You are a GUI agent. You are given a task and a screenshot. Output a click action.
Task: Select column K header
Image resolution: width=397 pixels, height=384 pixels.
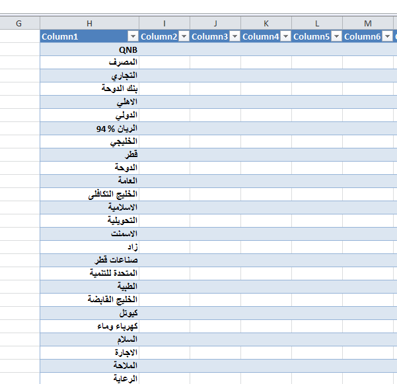(x=266, y=23)
